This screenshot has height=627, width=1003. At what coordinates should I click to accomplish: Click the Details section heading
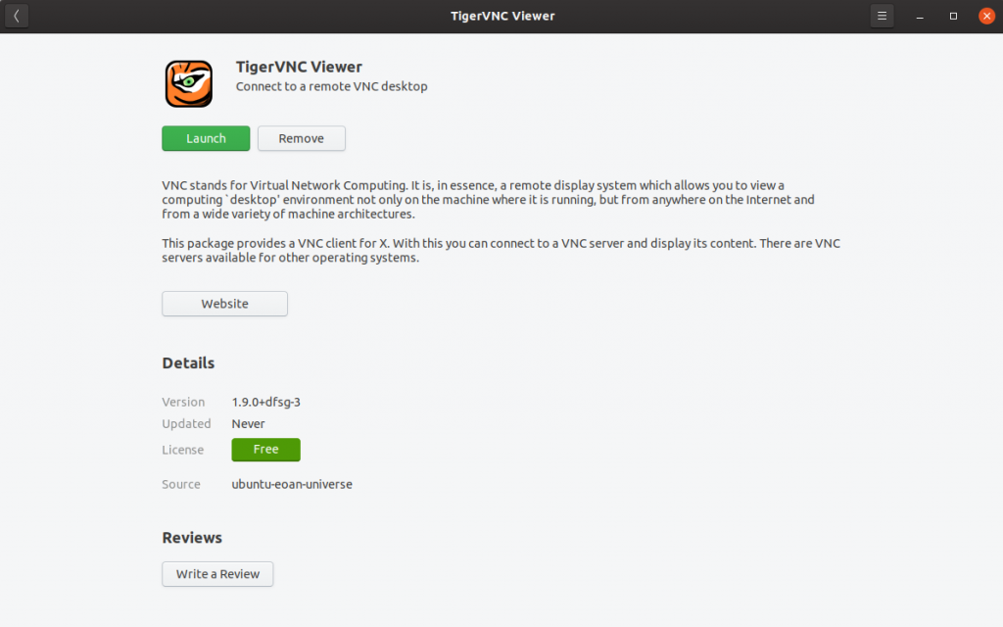188,362
